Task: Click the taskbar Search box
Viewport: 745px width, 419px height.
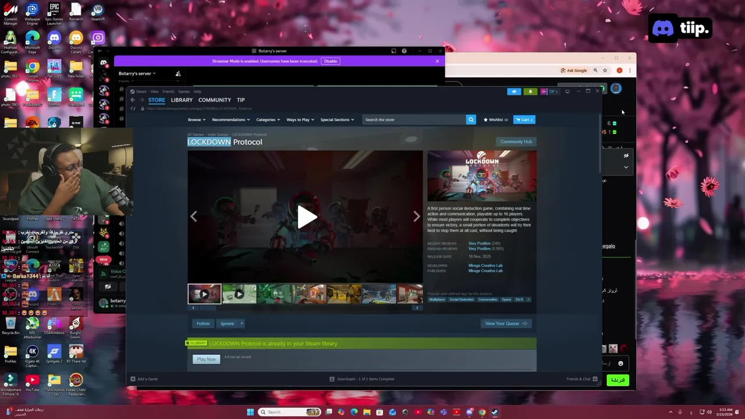Action: point(290,412)
